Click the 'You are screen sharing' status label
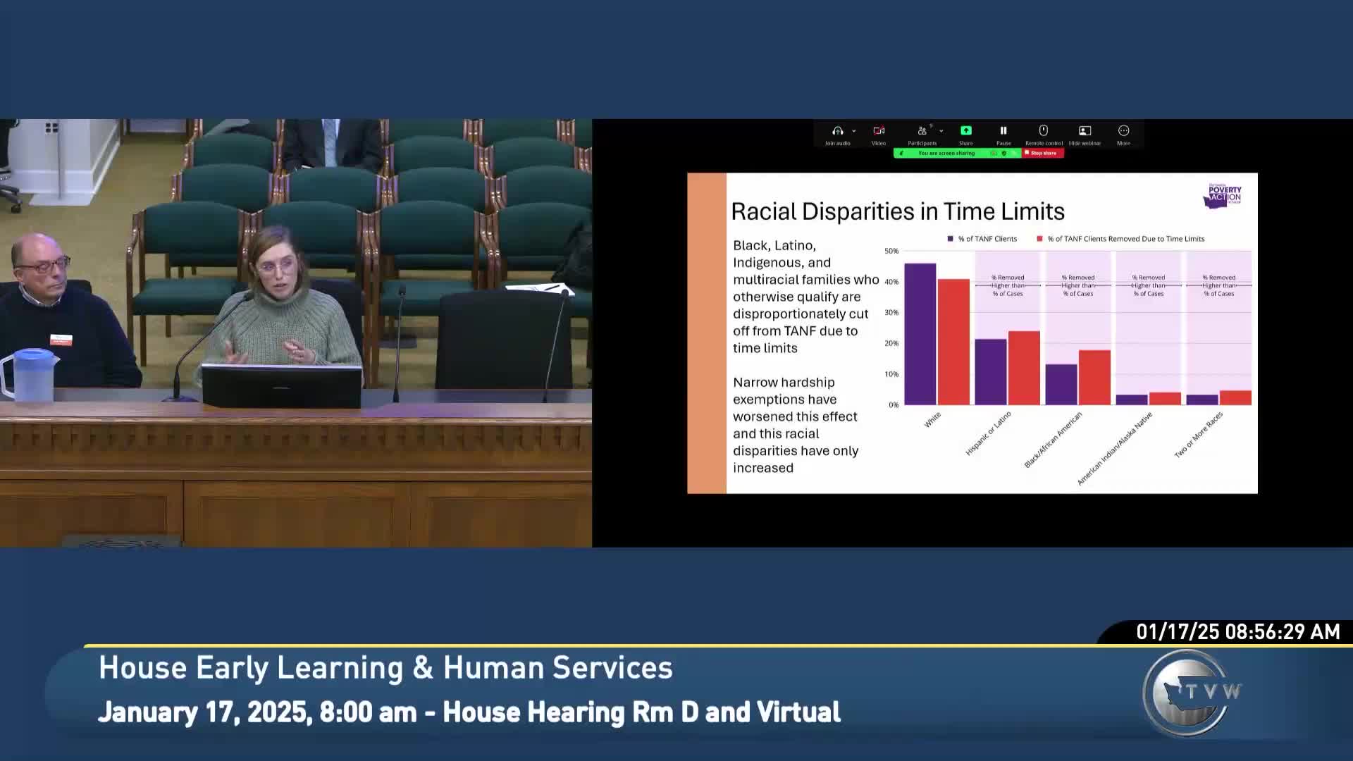 coord(946,153)
